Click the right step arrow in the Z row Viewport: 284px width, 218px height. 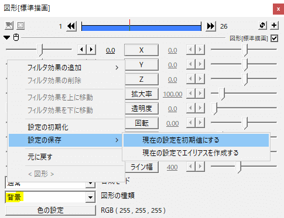200,79
